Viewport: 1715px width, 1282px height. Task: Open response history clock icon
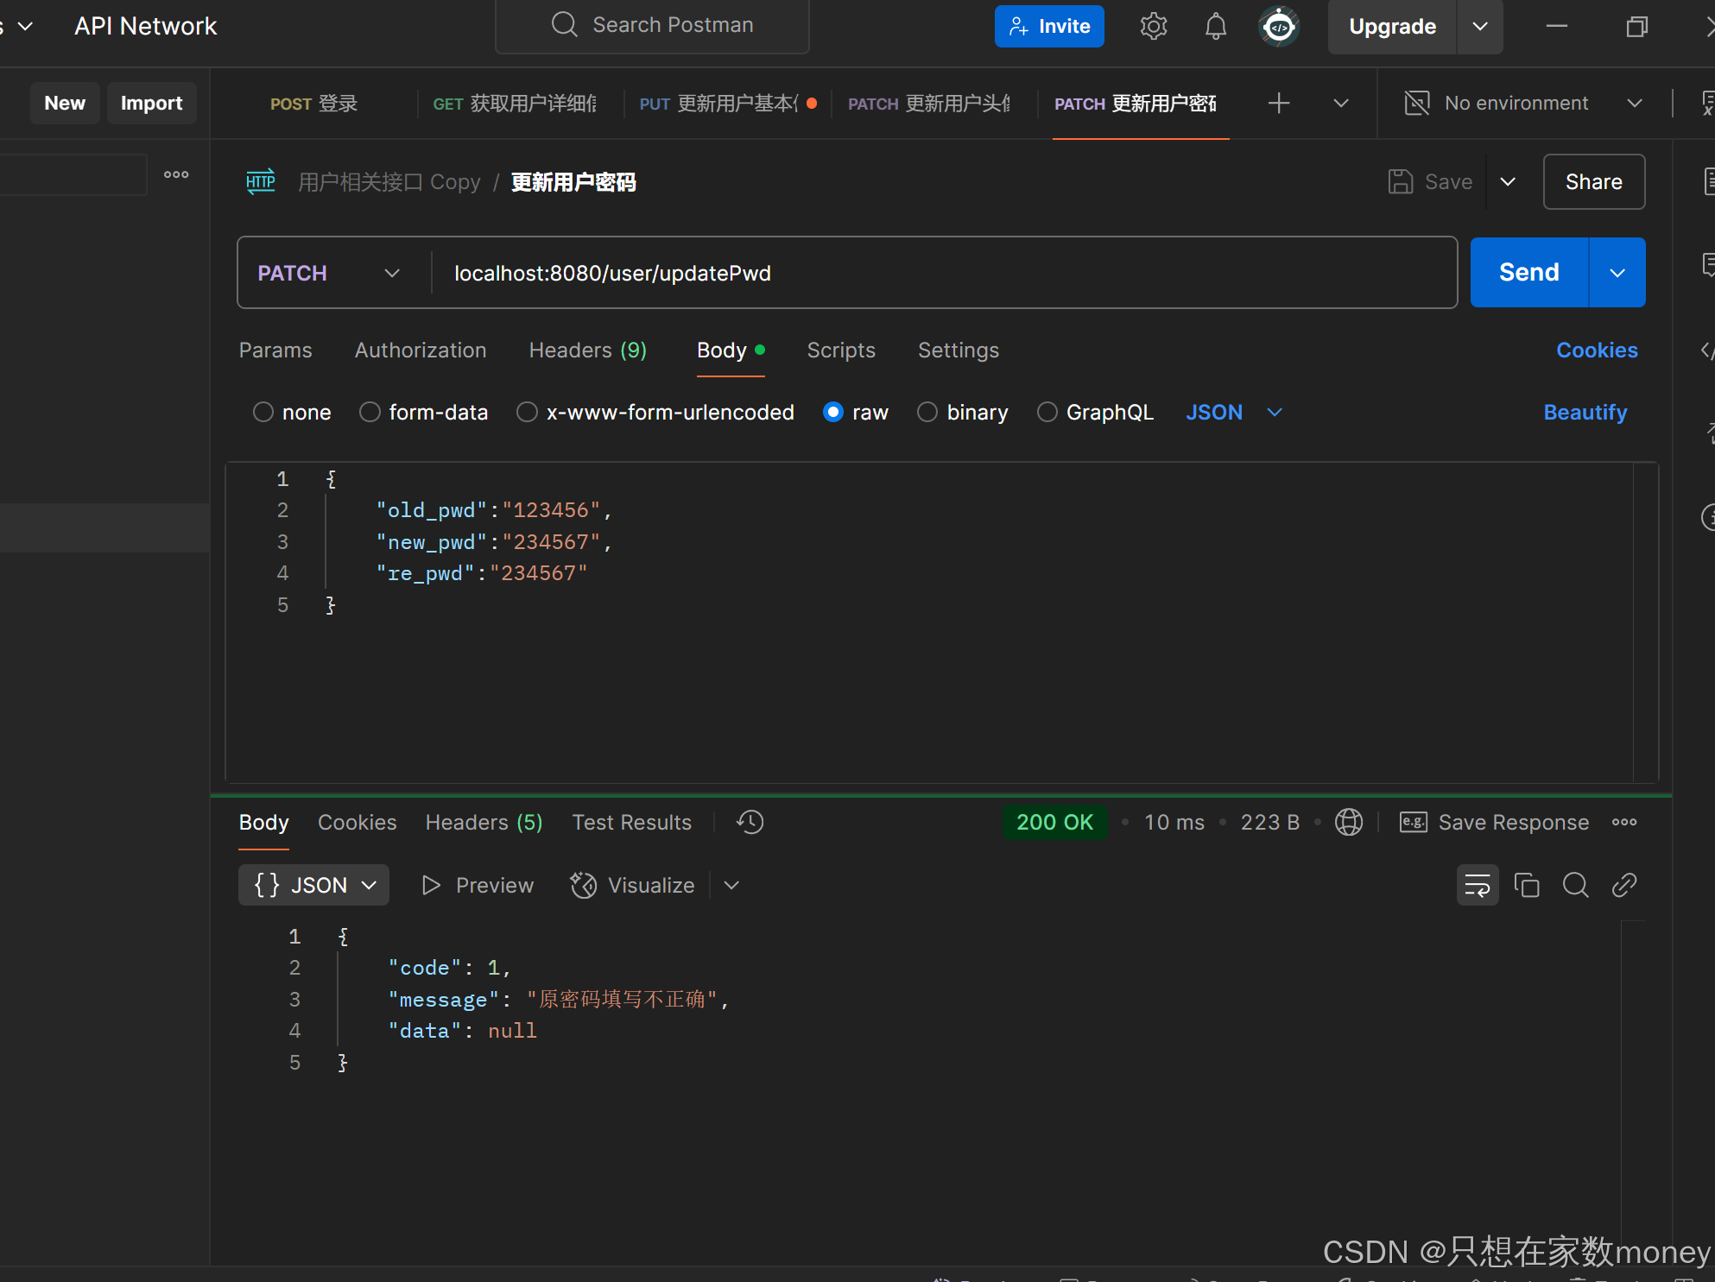tap(750, 822)
